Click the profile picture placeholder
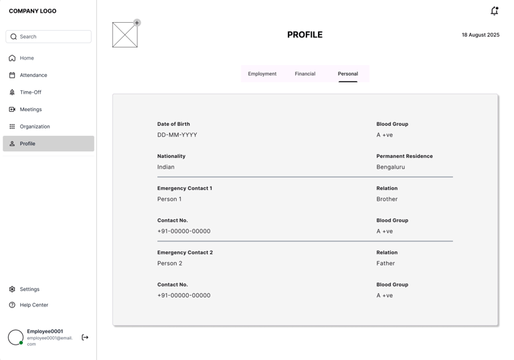The height and width of the screenshot is (360, 514). pos(124,35)
